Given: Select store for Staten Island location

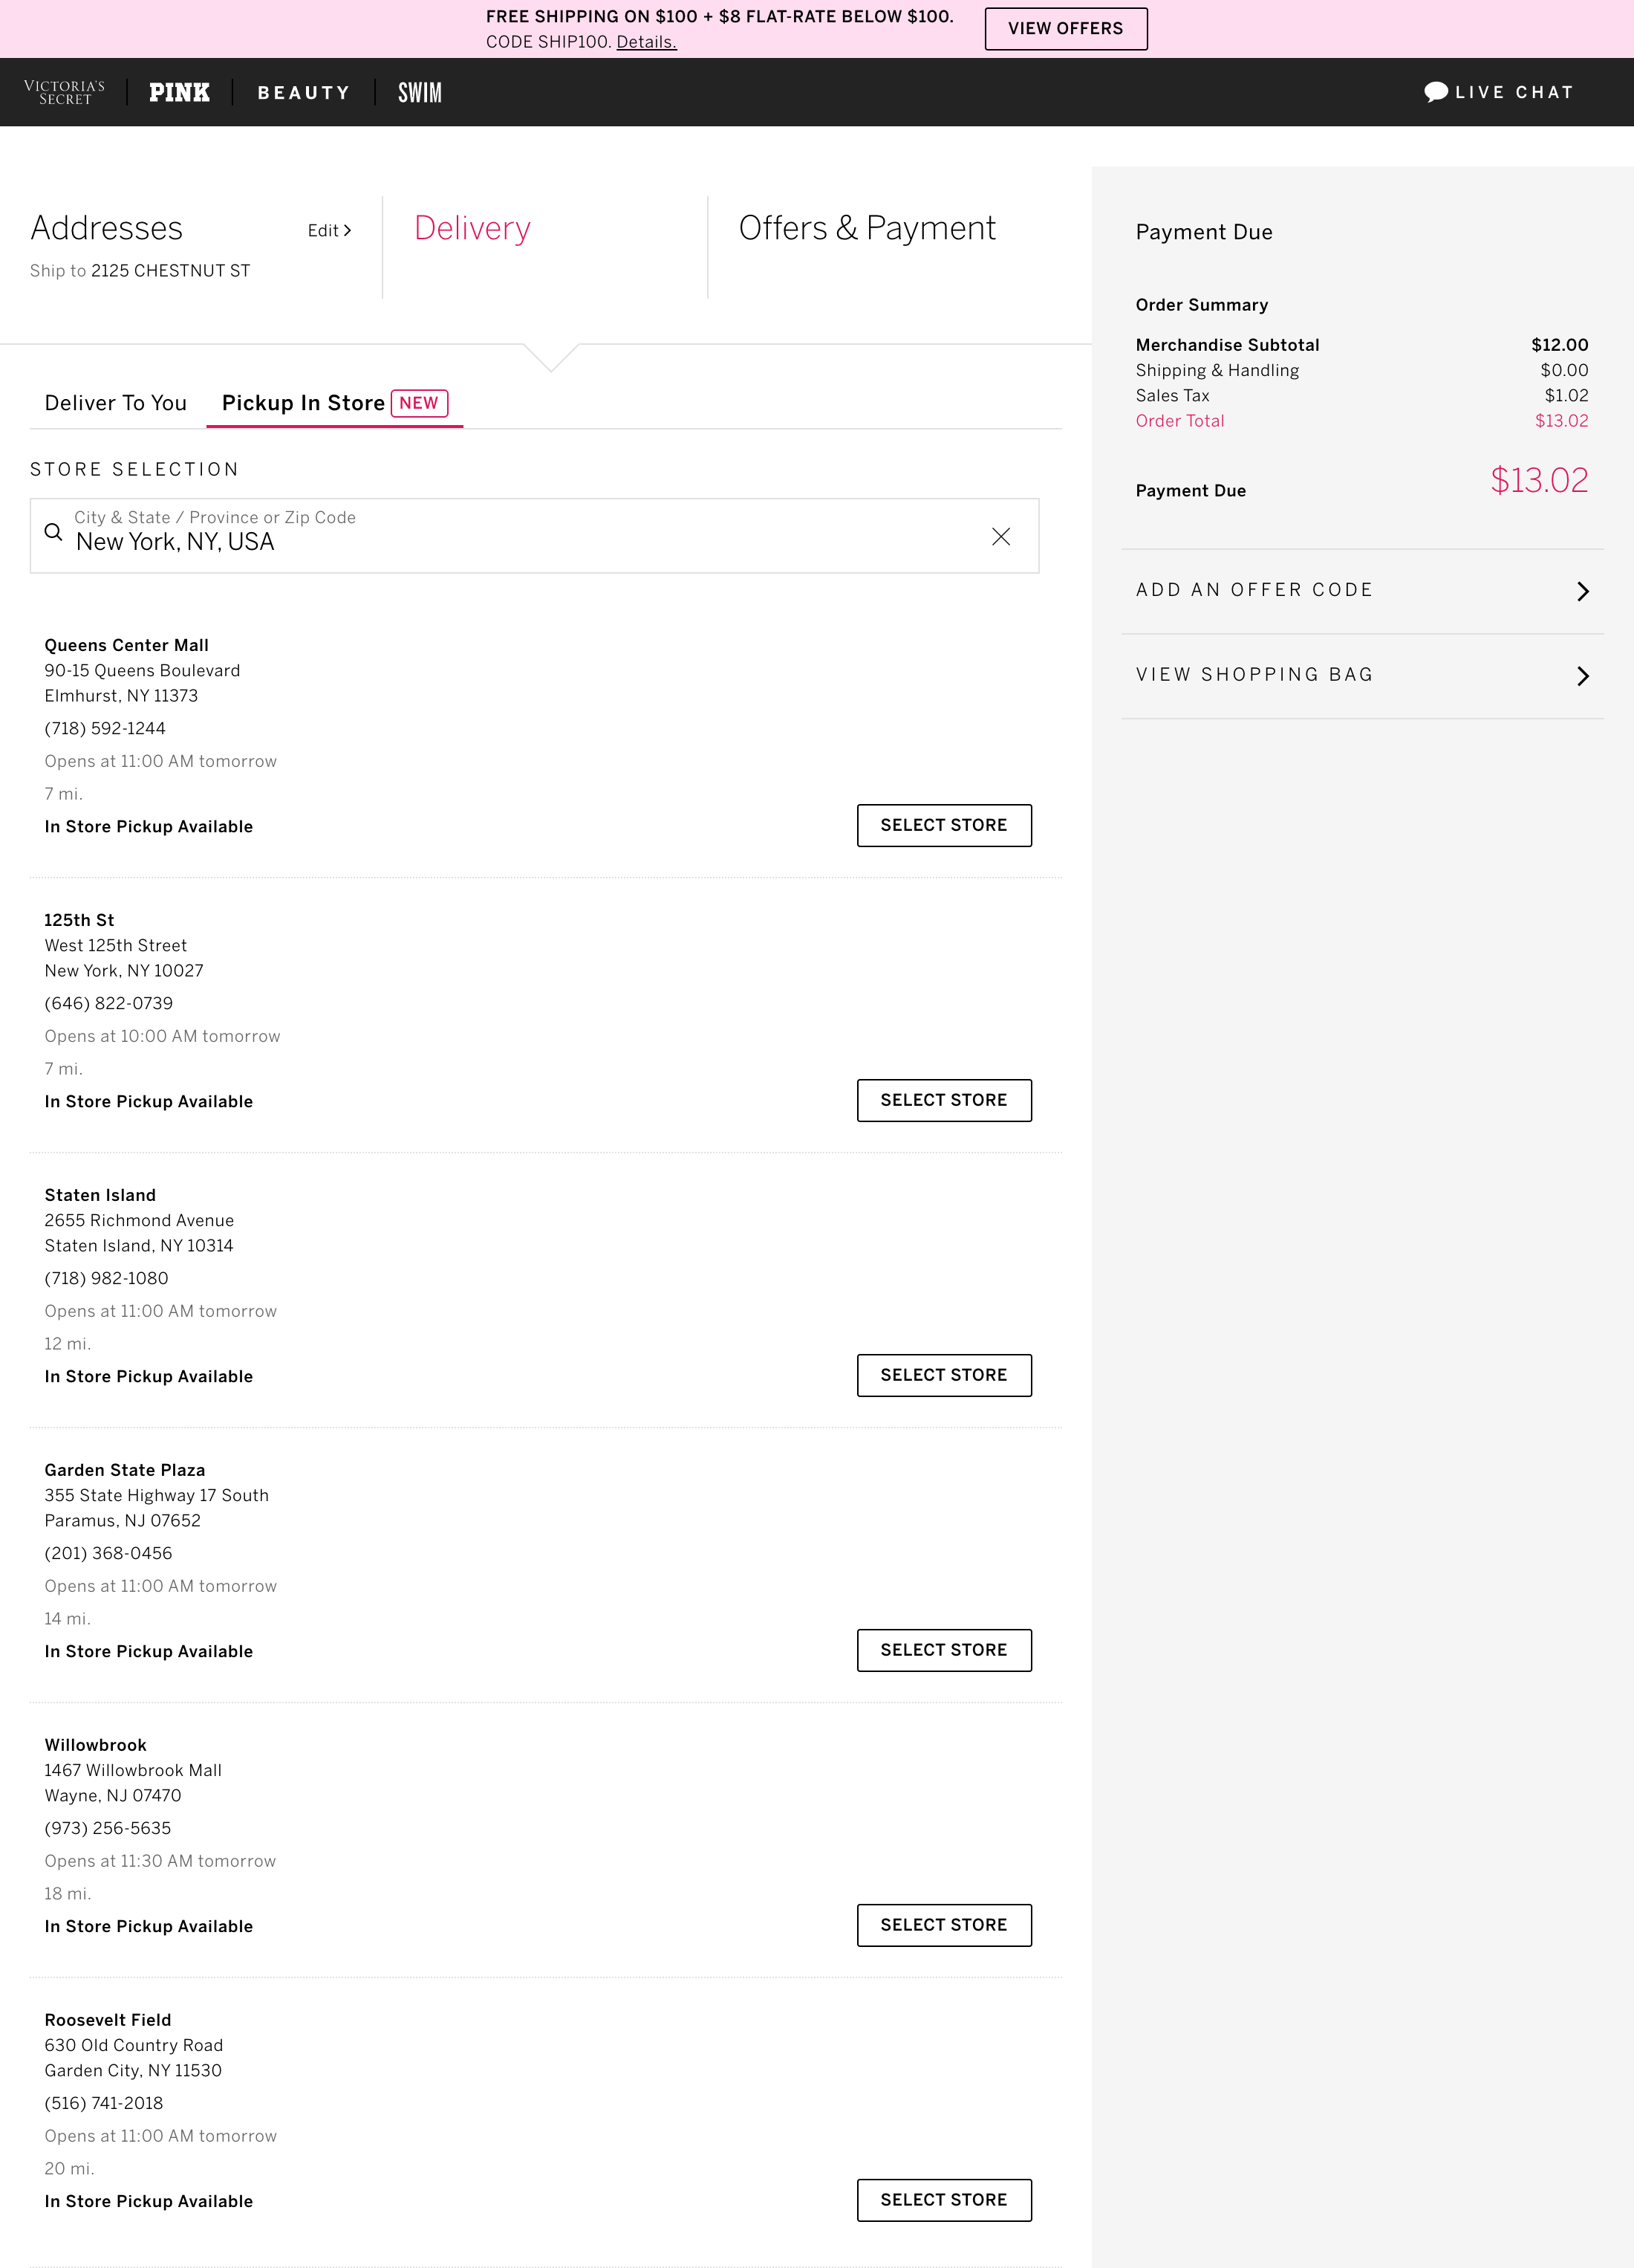Looking at the screenshot, I should [x=943, y=1375].
